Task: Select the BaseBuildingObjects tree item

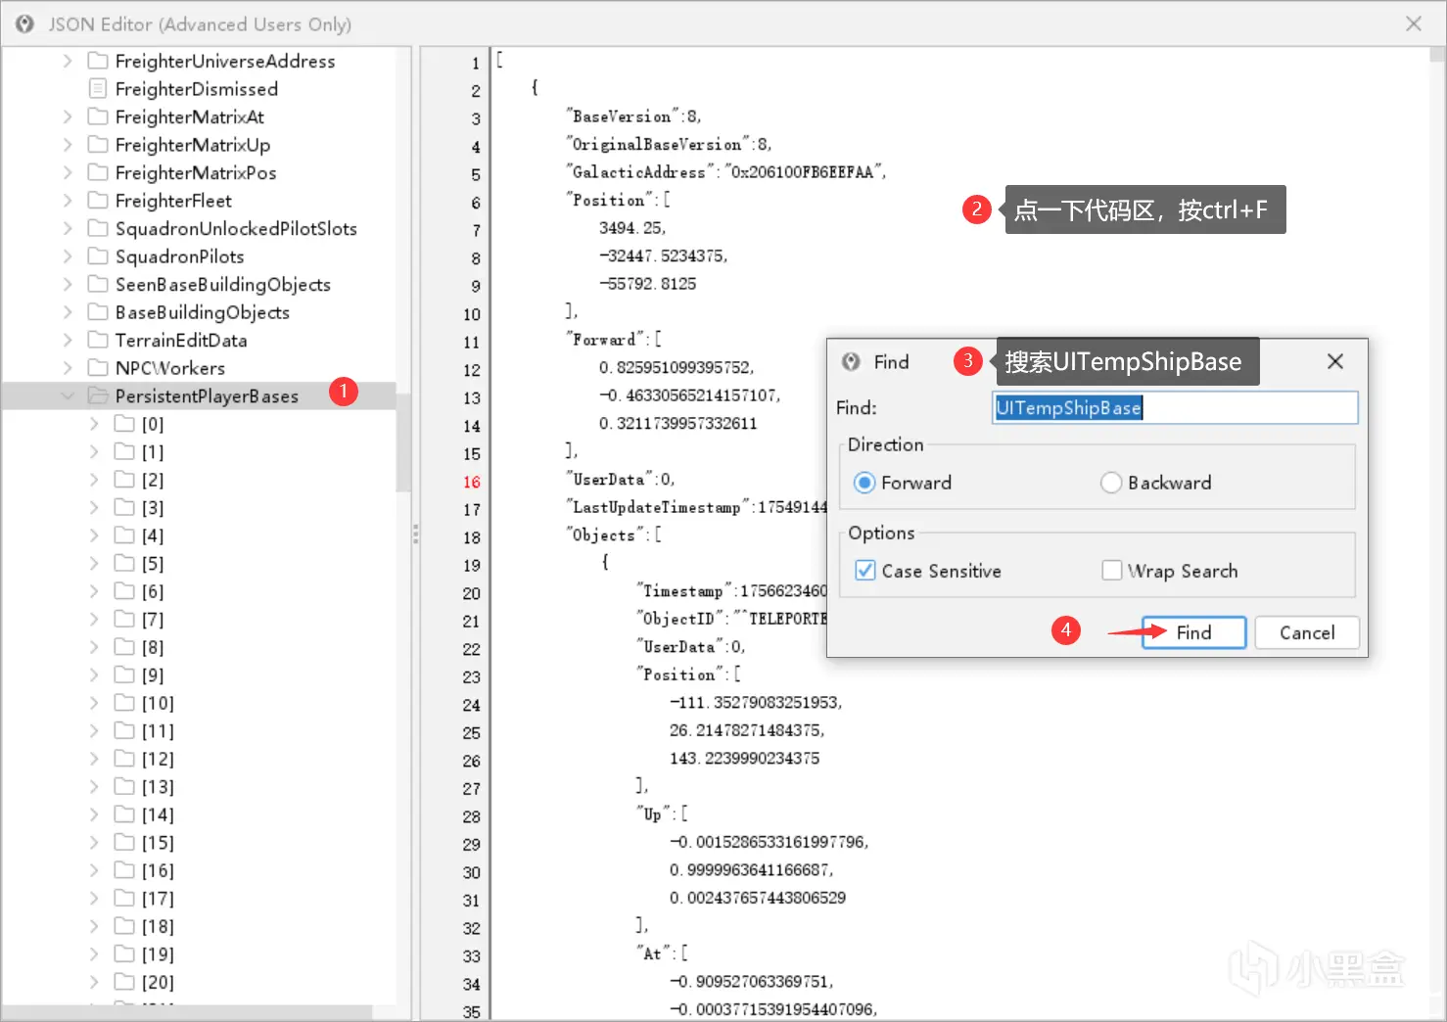Action: click(203, 312)
